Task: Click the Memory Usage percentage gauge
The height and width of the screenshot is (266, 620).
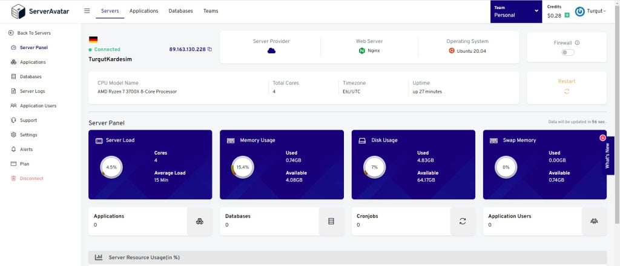Action: pyautogui.click(x=242, y=167)
